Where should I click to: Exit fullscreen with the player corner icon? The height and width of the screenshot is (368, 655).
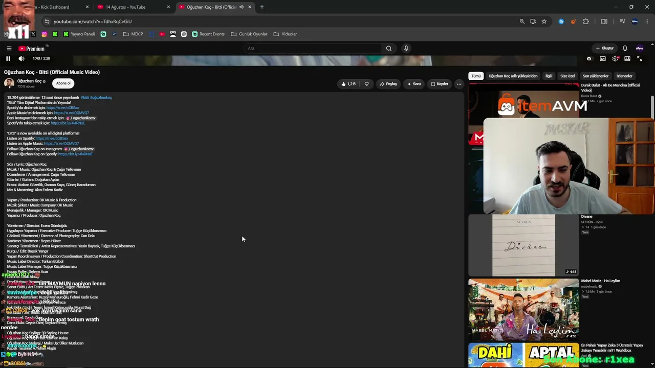tap(640, 59)
